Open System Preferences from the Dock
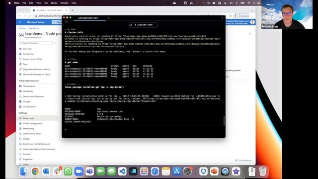318x179 pixels. click(188, 172)
